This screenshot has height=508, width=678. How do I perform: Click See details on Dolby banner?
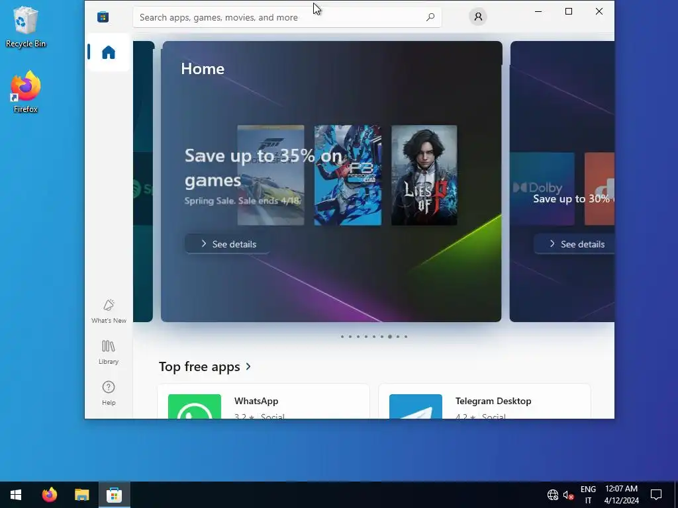tap(574, 244)
